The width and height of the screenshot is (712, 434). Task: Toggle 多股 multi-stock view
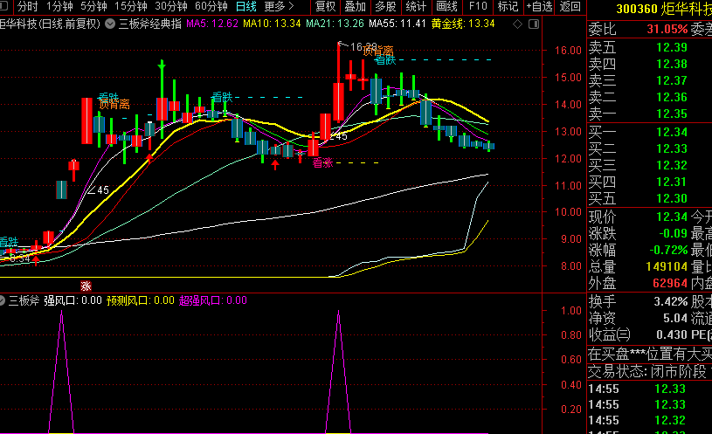tap(385, 7)
